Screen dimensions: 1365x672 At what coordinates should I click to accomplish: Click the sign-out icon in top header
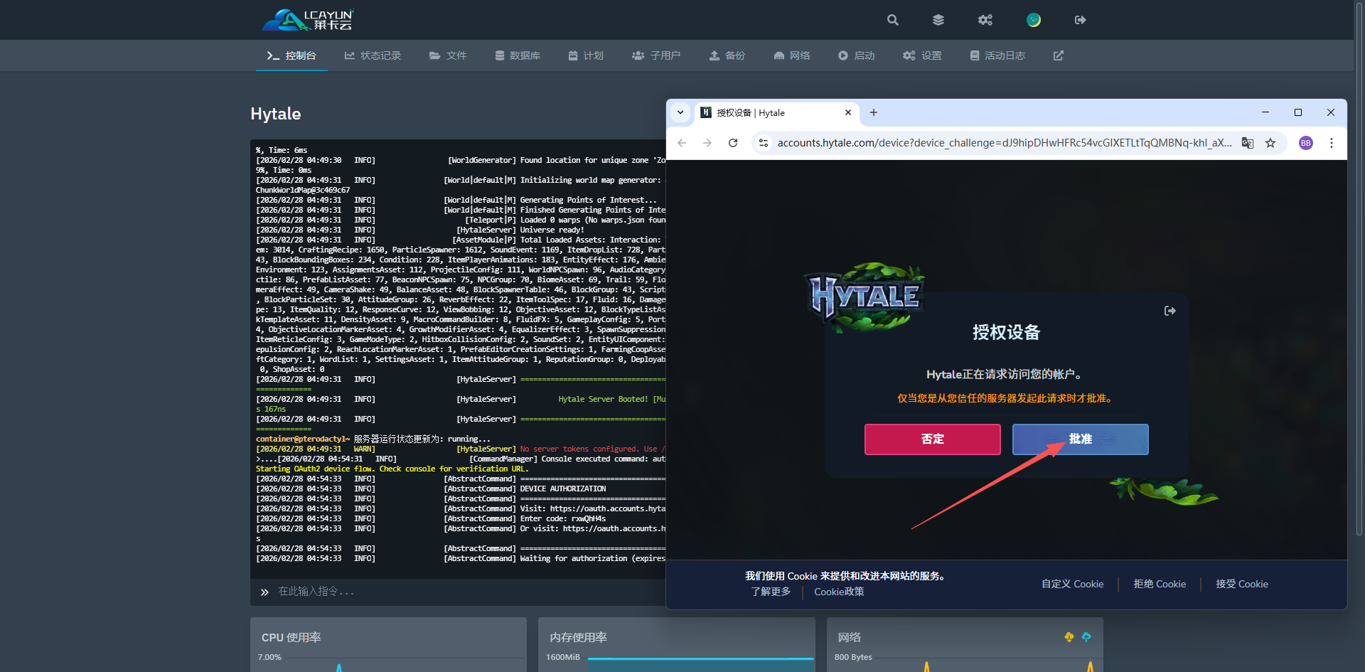click(1080, 20)
